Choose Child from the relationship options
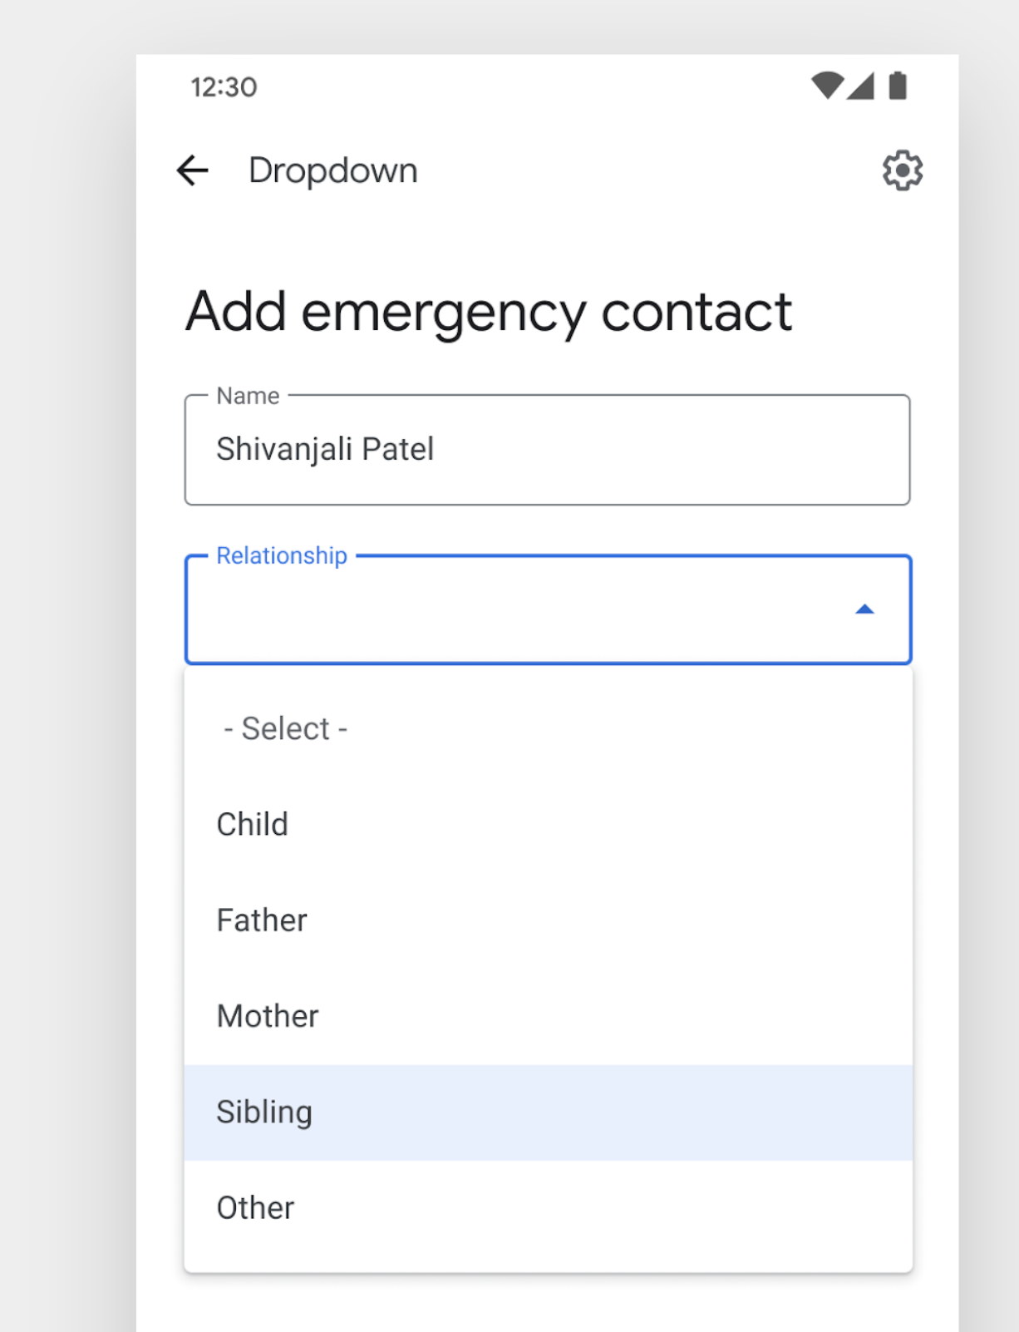The image size is (1019, 1332). pyautogui.click(x=252, y=824)
